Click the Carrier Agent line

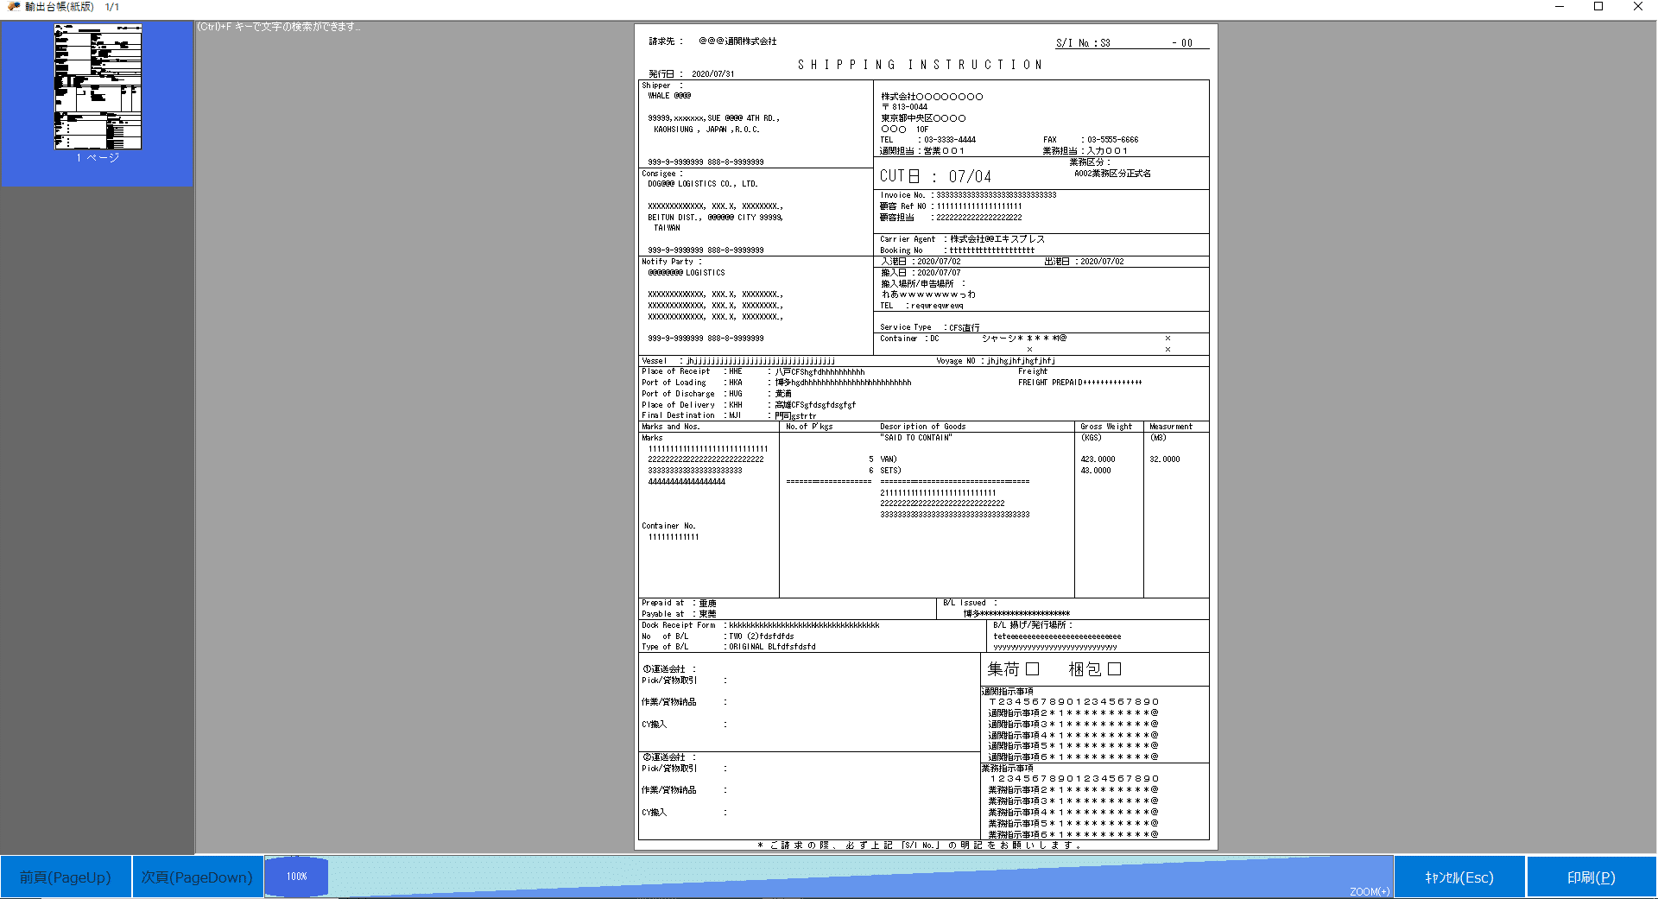click(962, 239)
